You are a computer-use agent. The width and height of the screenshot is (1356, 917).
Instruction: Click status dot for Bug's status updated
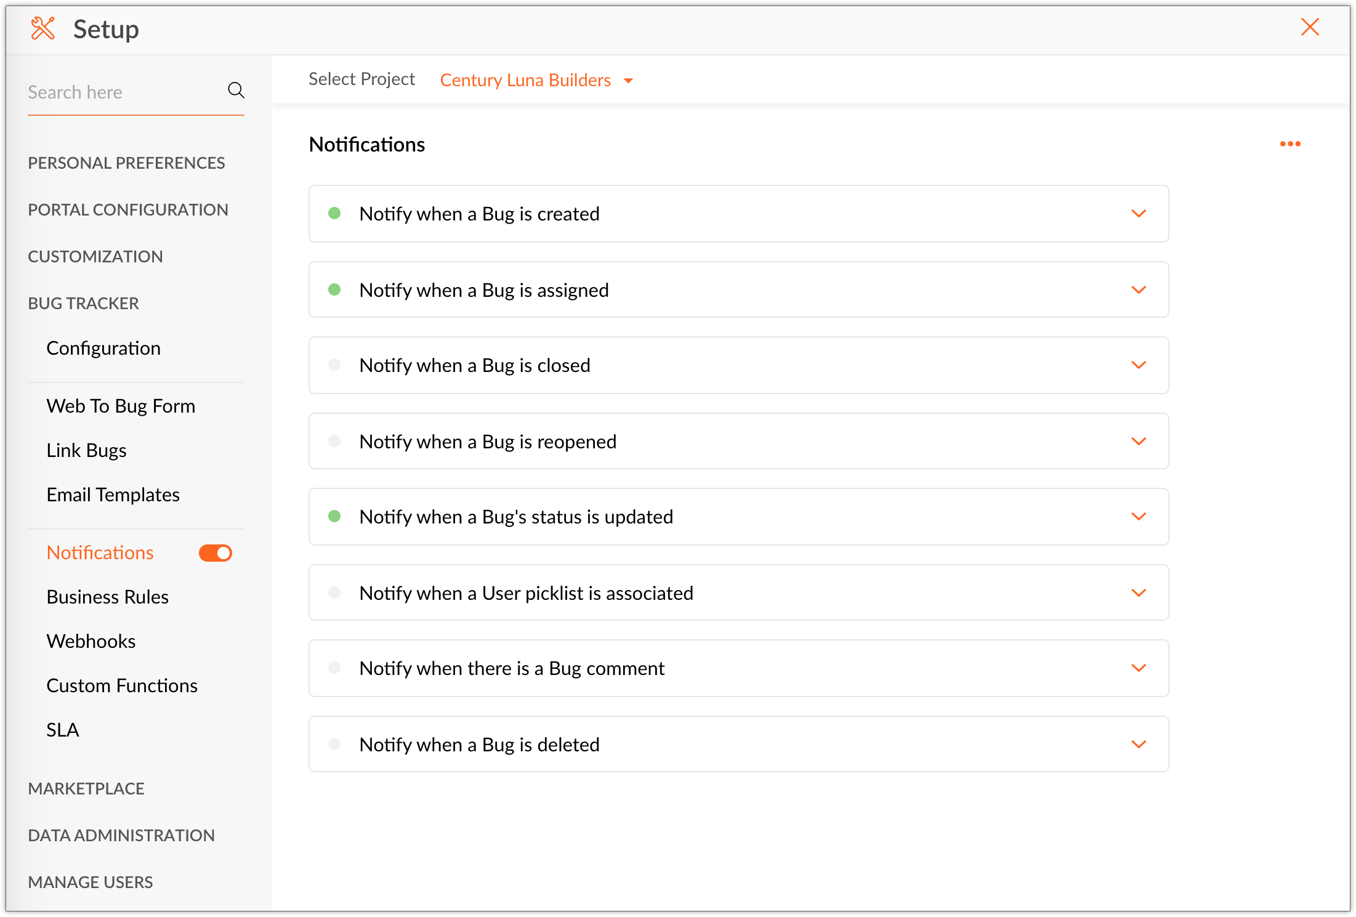(334, 517)
